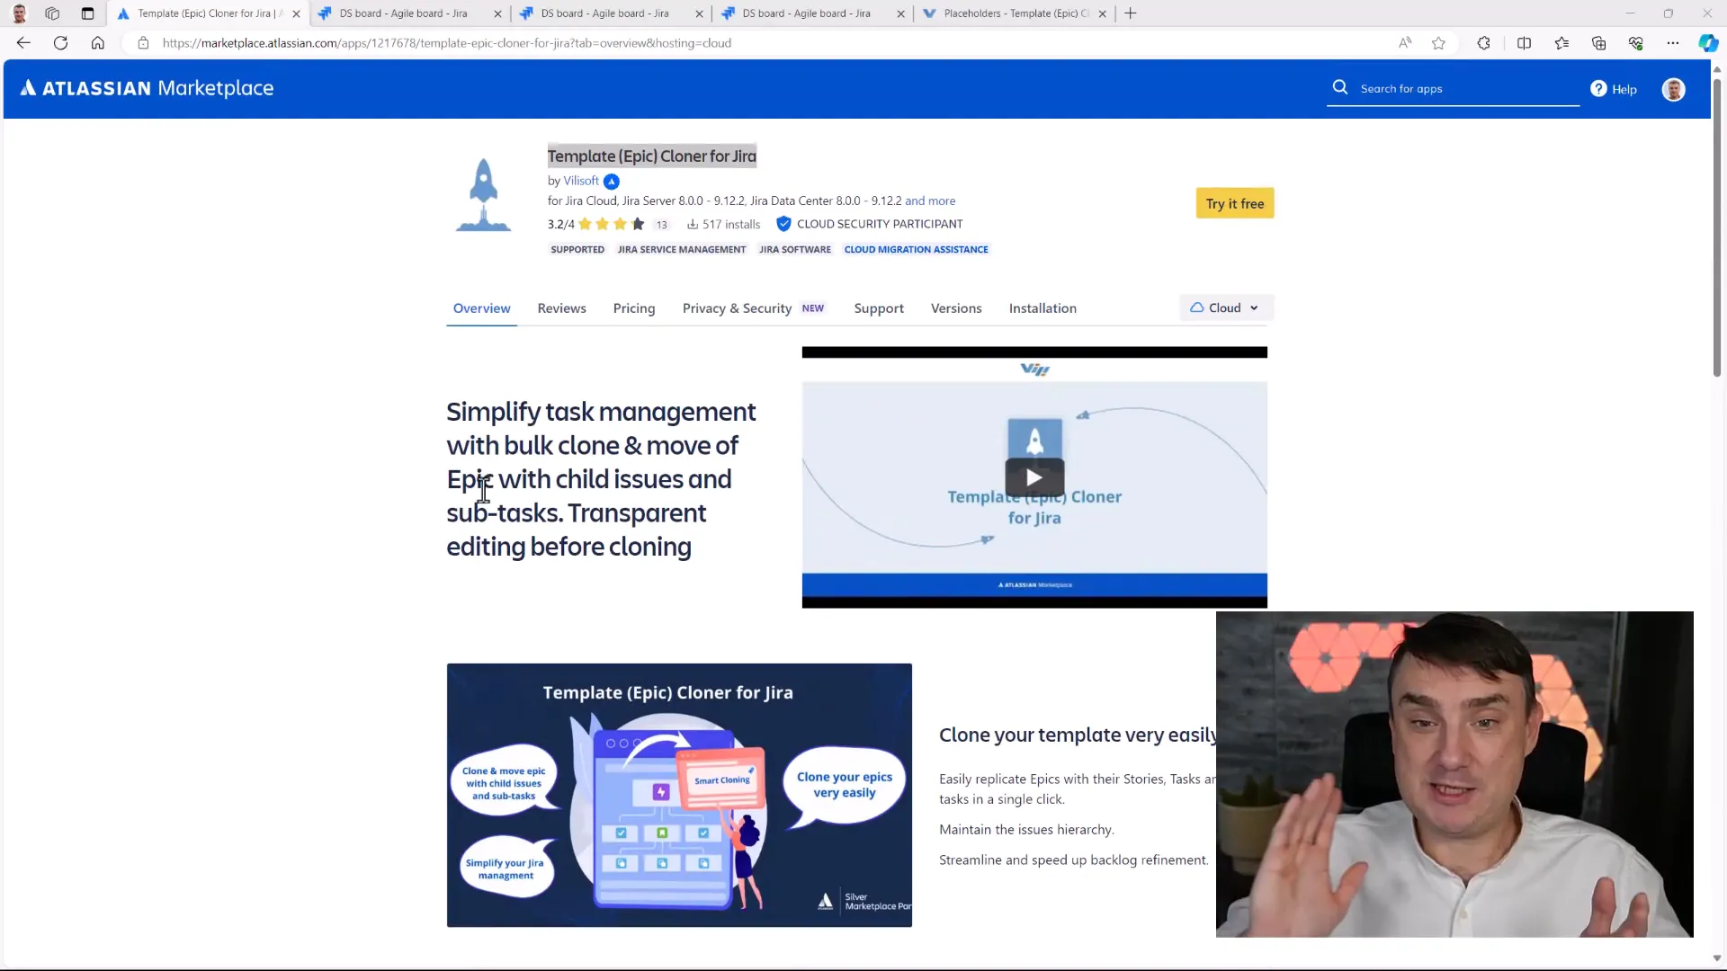
Task: Click the rocket app logo
Action: pos(484,195)
